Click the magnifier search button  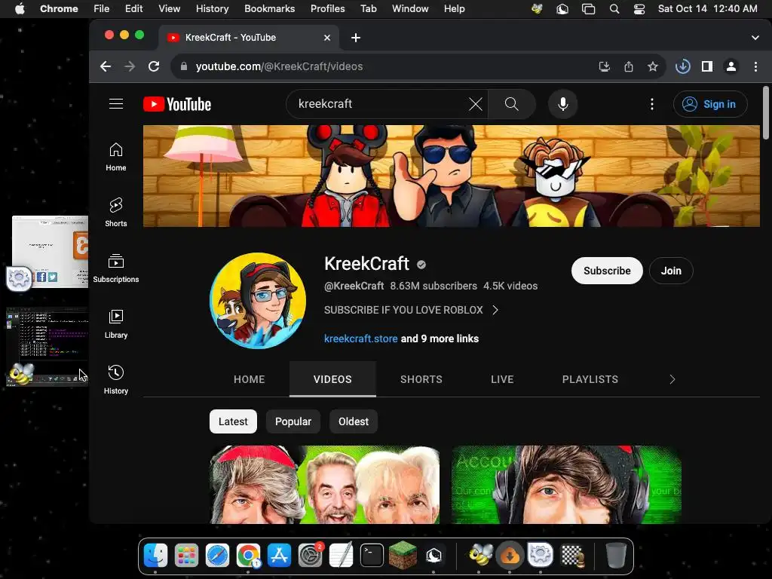(x=512, y=104)
